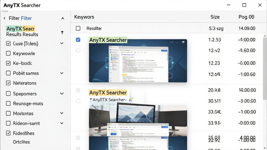Enable the Keywowle checkbox
The image size is (267, 150).
click(8, 53)
